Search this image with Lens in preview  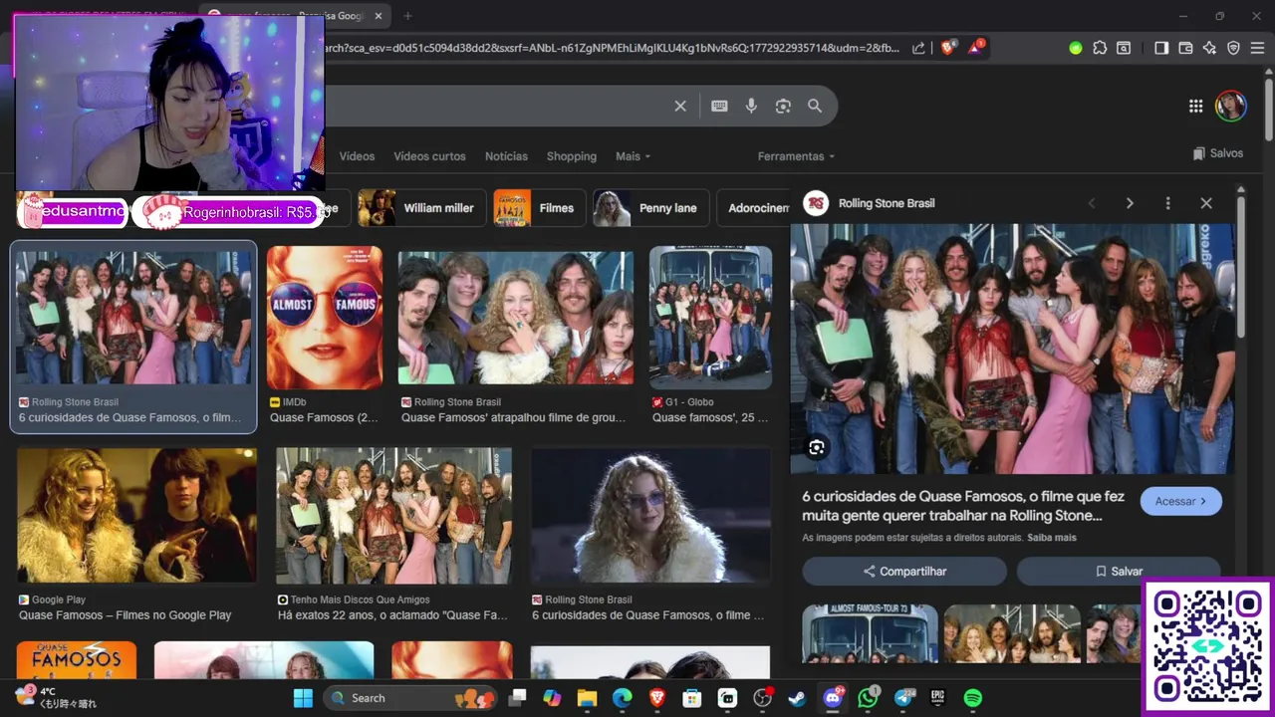pos(817,448)
